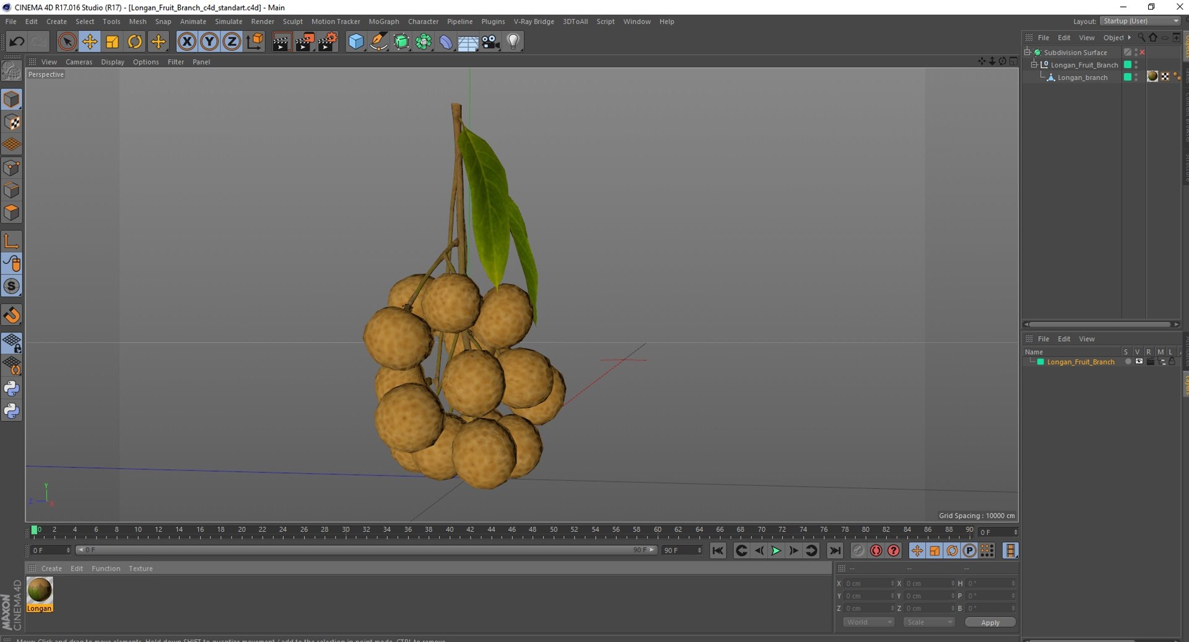Open the viewport Cameras menu
The width and height of the screenshot is (1189, 642).
[79, 62]
